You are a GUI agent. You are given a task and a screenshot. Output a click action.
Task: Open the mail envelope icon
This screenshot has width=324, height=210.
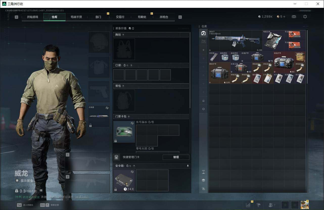pyautogui.click(x=294, y=17)
